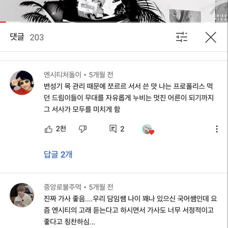Like the 엔시티처돌이 comment with thumbs up
Screen dimensions: 228x228
(x=48, y=129)
